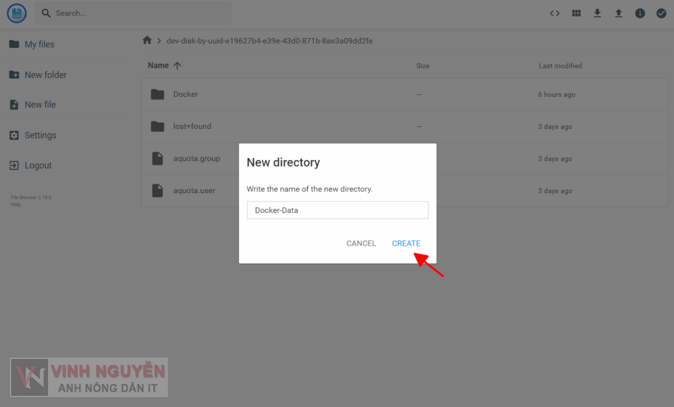Open Settings from the sidebar
674x407 pixels.
41,135
